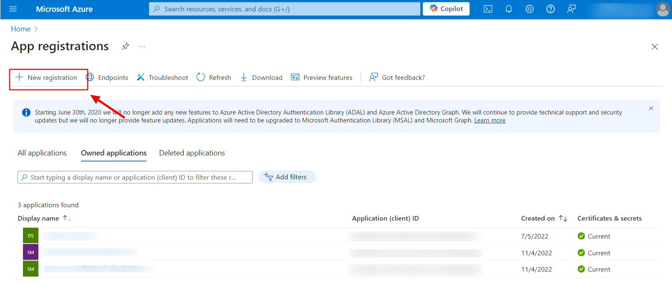Click the display name filter box

tap(135, 177)
